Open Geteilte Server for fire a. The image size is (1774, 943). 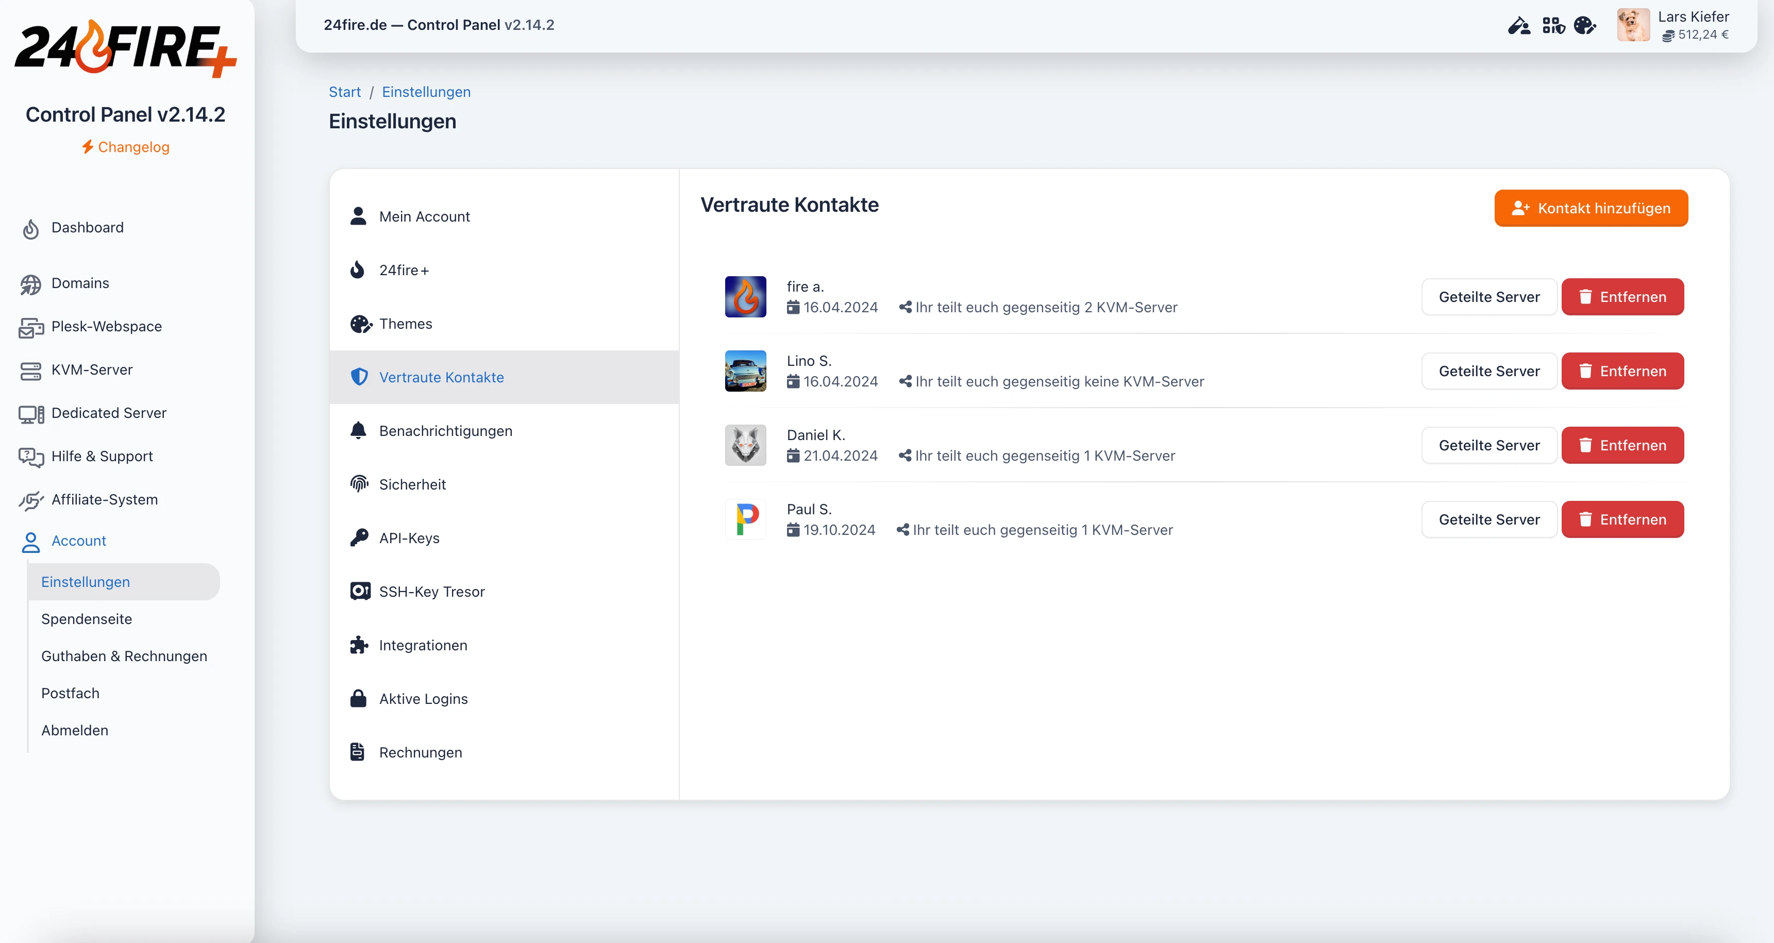(1489, 297)
